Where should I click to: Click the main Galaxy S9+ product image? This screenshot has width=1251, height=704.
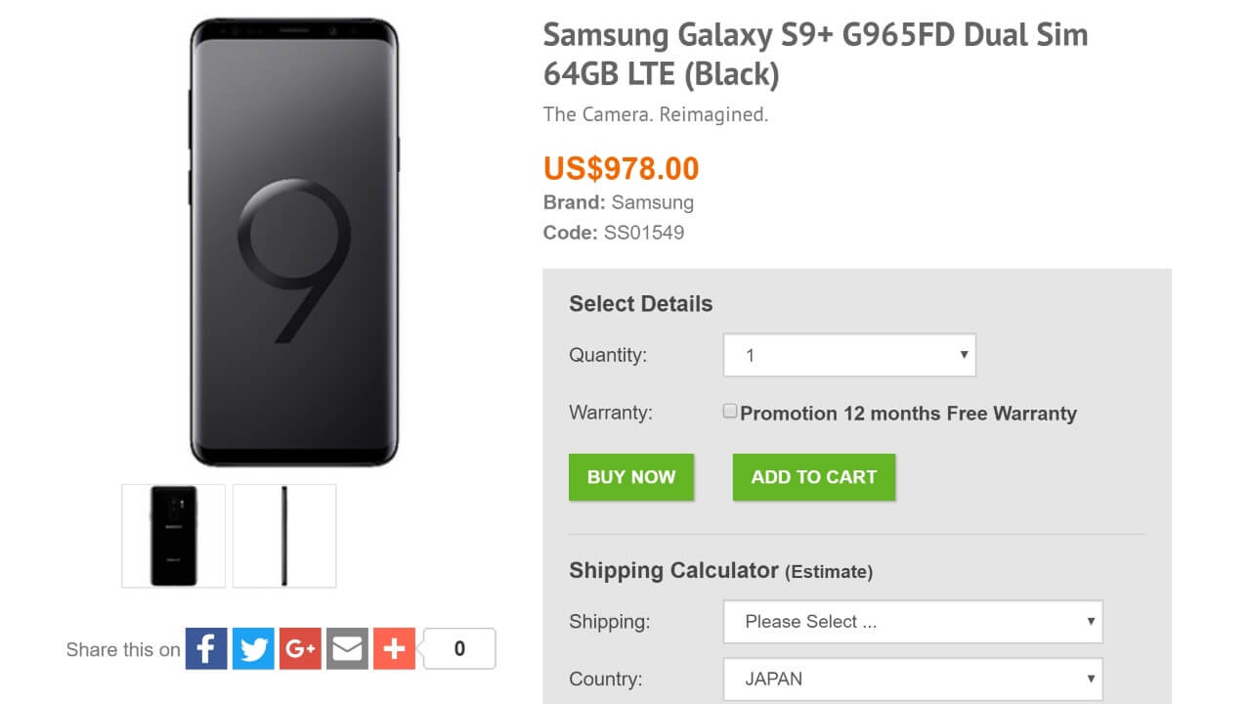click(294, 242)
